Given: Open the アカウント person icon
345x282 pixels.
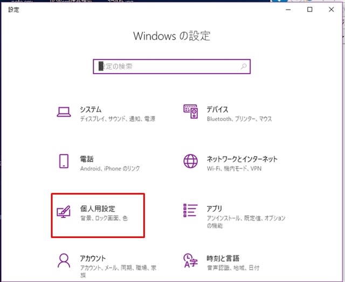Looking at the screenshot, I should [x=64, y=260].
